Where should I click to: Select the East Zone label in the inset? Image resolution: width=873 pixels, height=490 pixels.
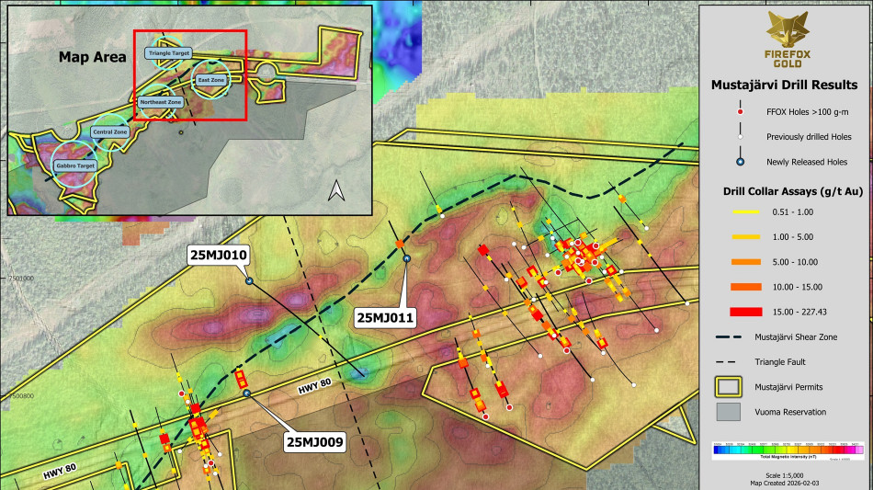click(x=211, y=81)
